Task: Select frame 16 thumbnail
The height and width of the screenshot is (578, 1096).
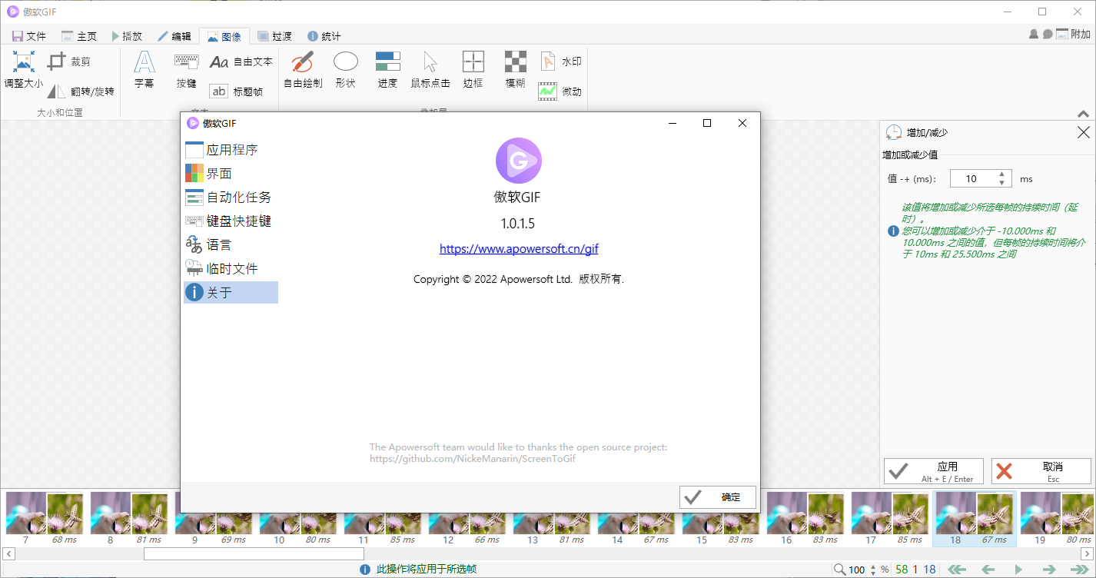Action: (x=805, y=519)
